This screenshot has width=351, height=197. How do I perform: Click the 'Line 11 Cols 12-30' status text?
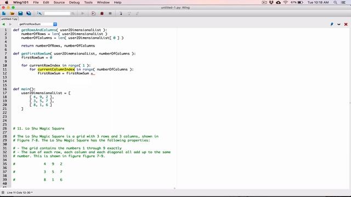click(19, 193)
